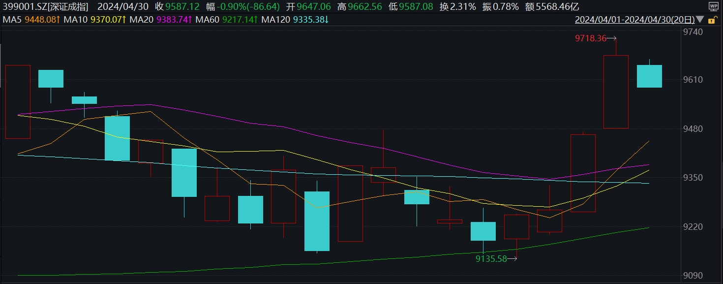Select the 399001.SZ index name label
Viewport: 723px width, 284px height.
pos(45,6)
